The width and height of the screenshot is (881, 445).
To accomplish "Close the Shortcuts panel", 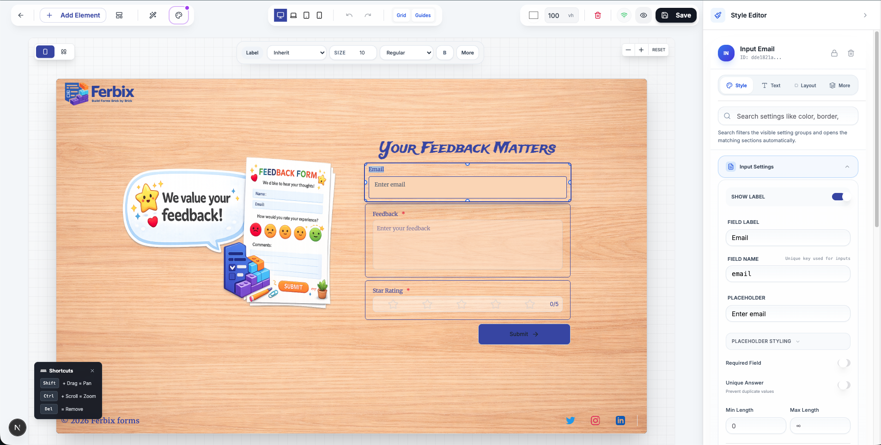I will coord(92,371).
